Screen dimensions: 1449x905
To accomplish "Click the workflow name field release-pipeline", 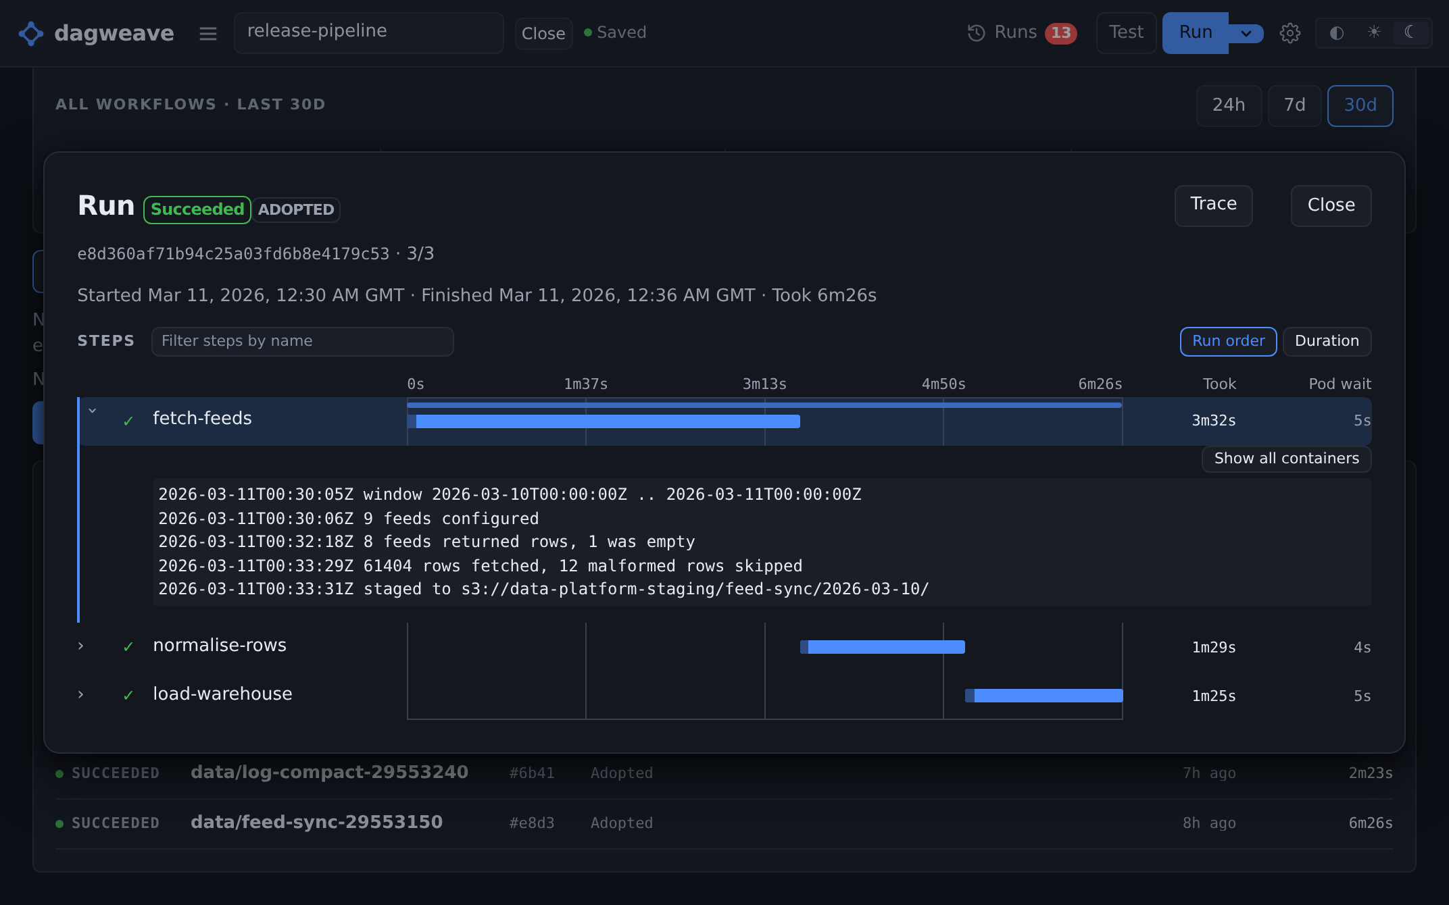I will (x=369, y=32).
